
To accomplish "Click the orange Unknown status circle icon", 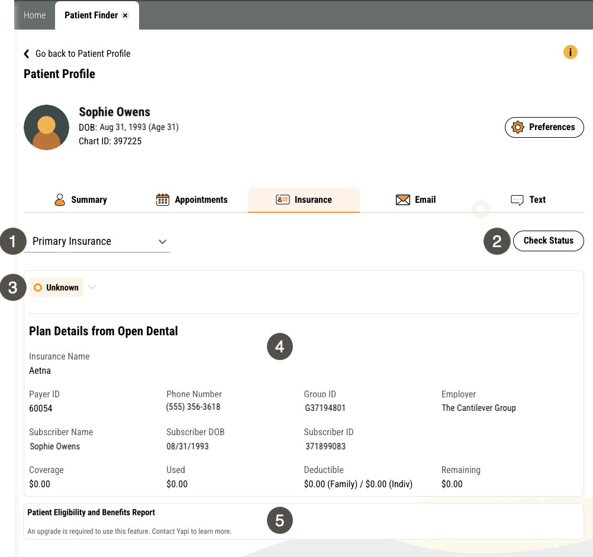I will [38, 287].
